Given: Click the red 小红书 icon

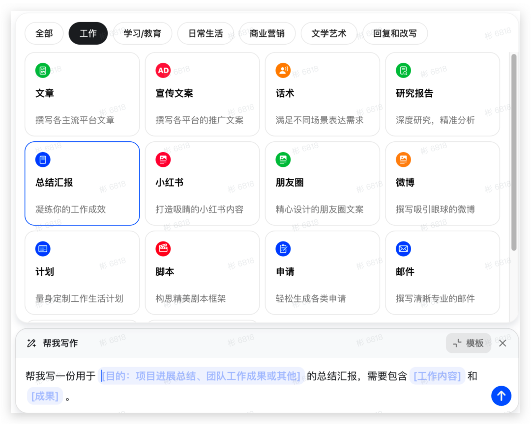Looking at the screenshot, I should click(163, 159).
